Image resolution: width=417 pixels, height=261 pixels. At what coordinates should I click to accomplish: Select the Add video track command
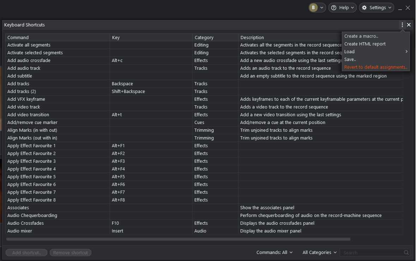[23, 107]
